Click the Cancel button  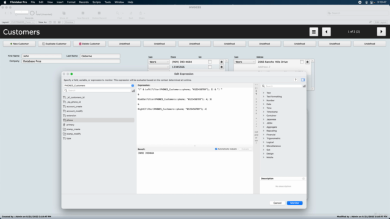(x=277, y=203)
